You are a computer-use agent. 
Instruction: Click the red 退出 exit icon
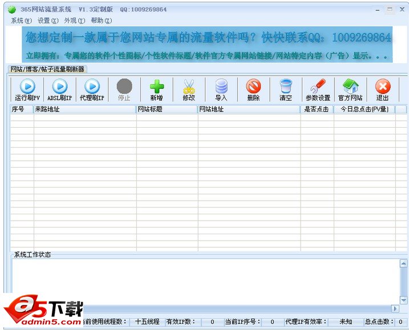point(383,86)
